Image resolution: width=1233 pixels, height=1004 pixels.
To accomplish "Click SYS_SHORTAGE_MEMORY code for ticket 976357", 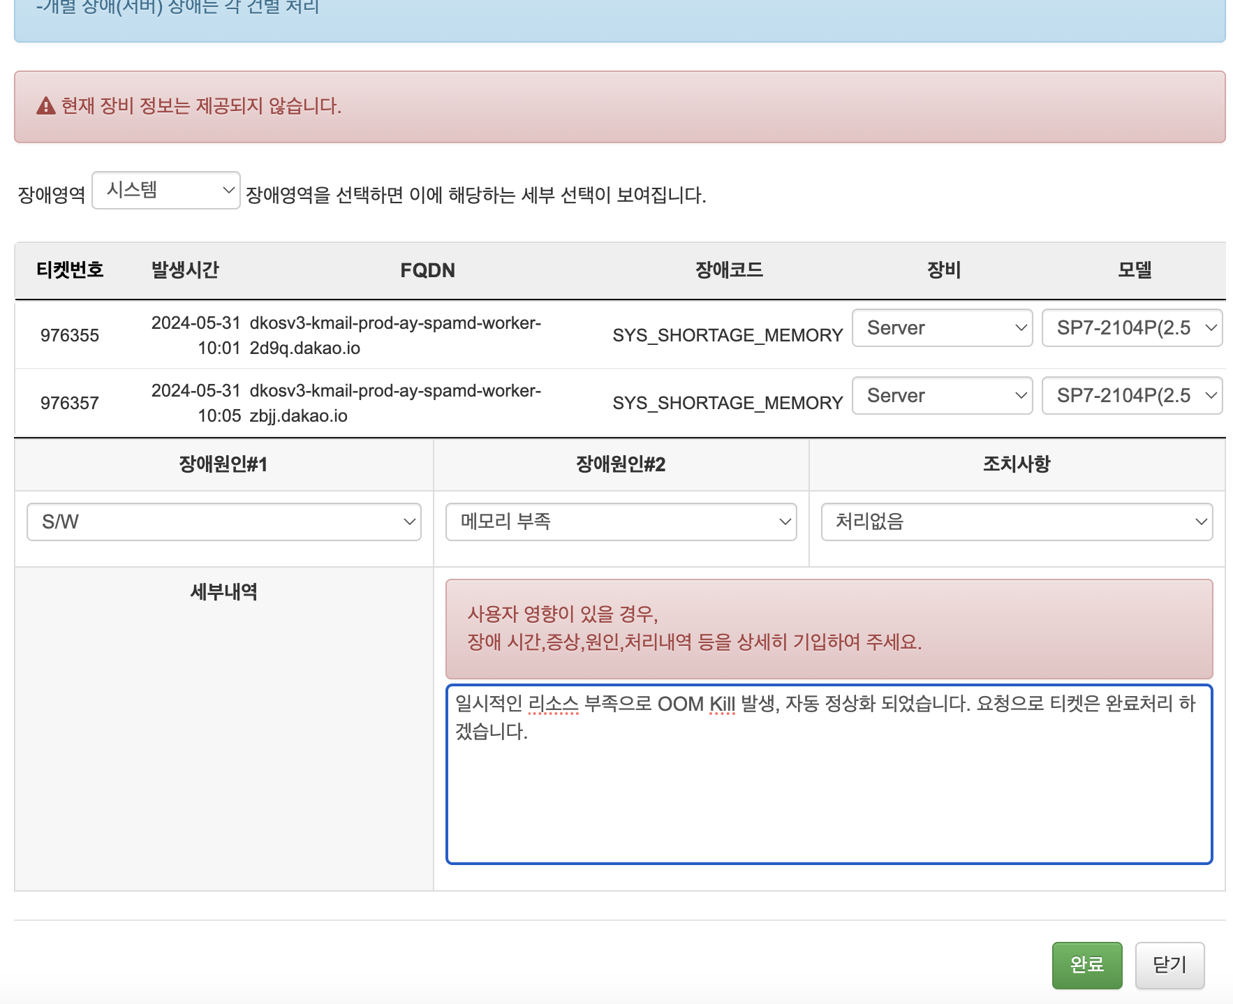I will 728,403.
